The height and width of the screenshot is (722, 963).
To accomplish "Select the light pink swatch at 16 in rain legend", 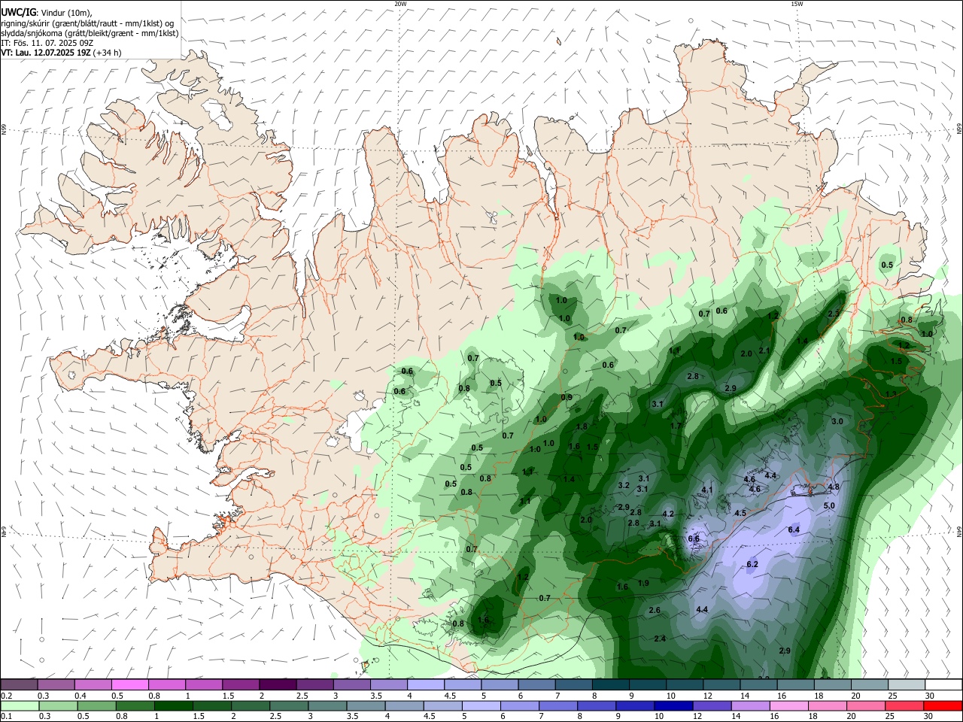I will [x=789, y=706].
